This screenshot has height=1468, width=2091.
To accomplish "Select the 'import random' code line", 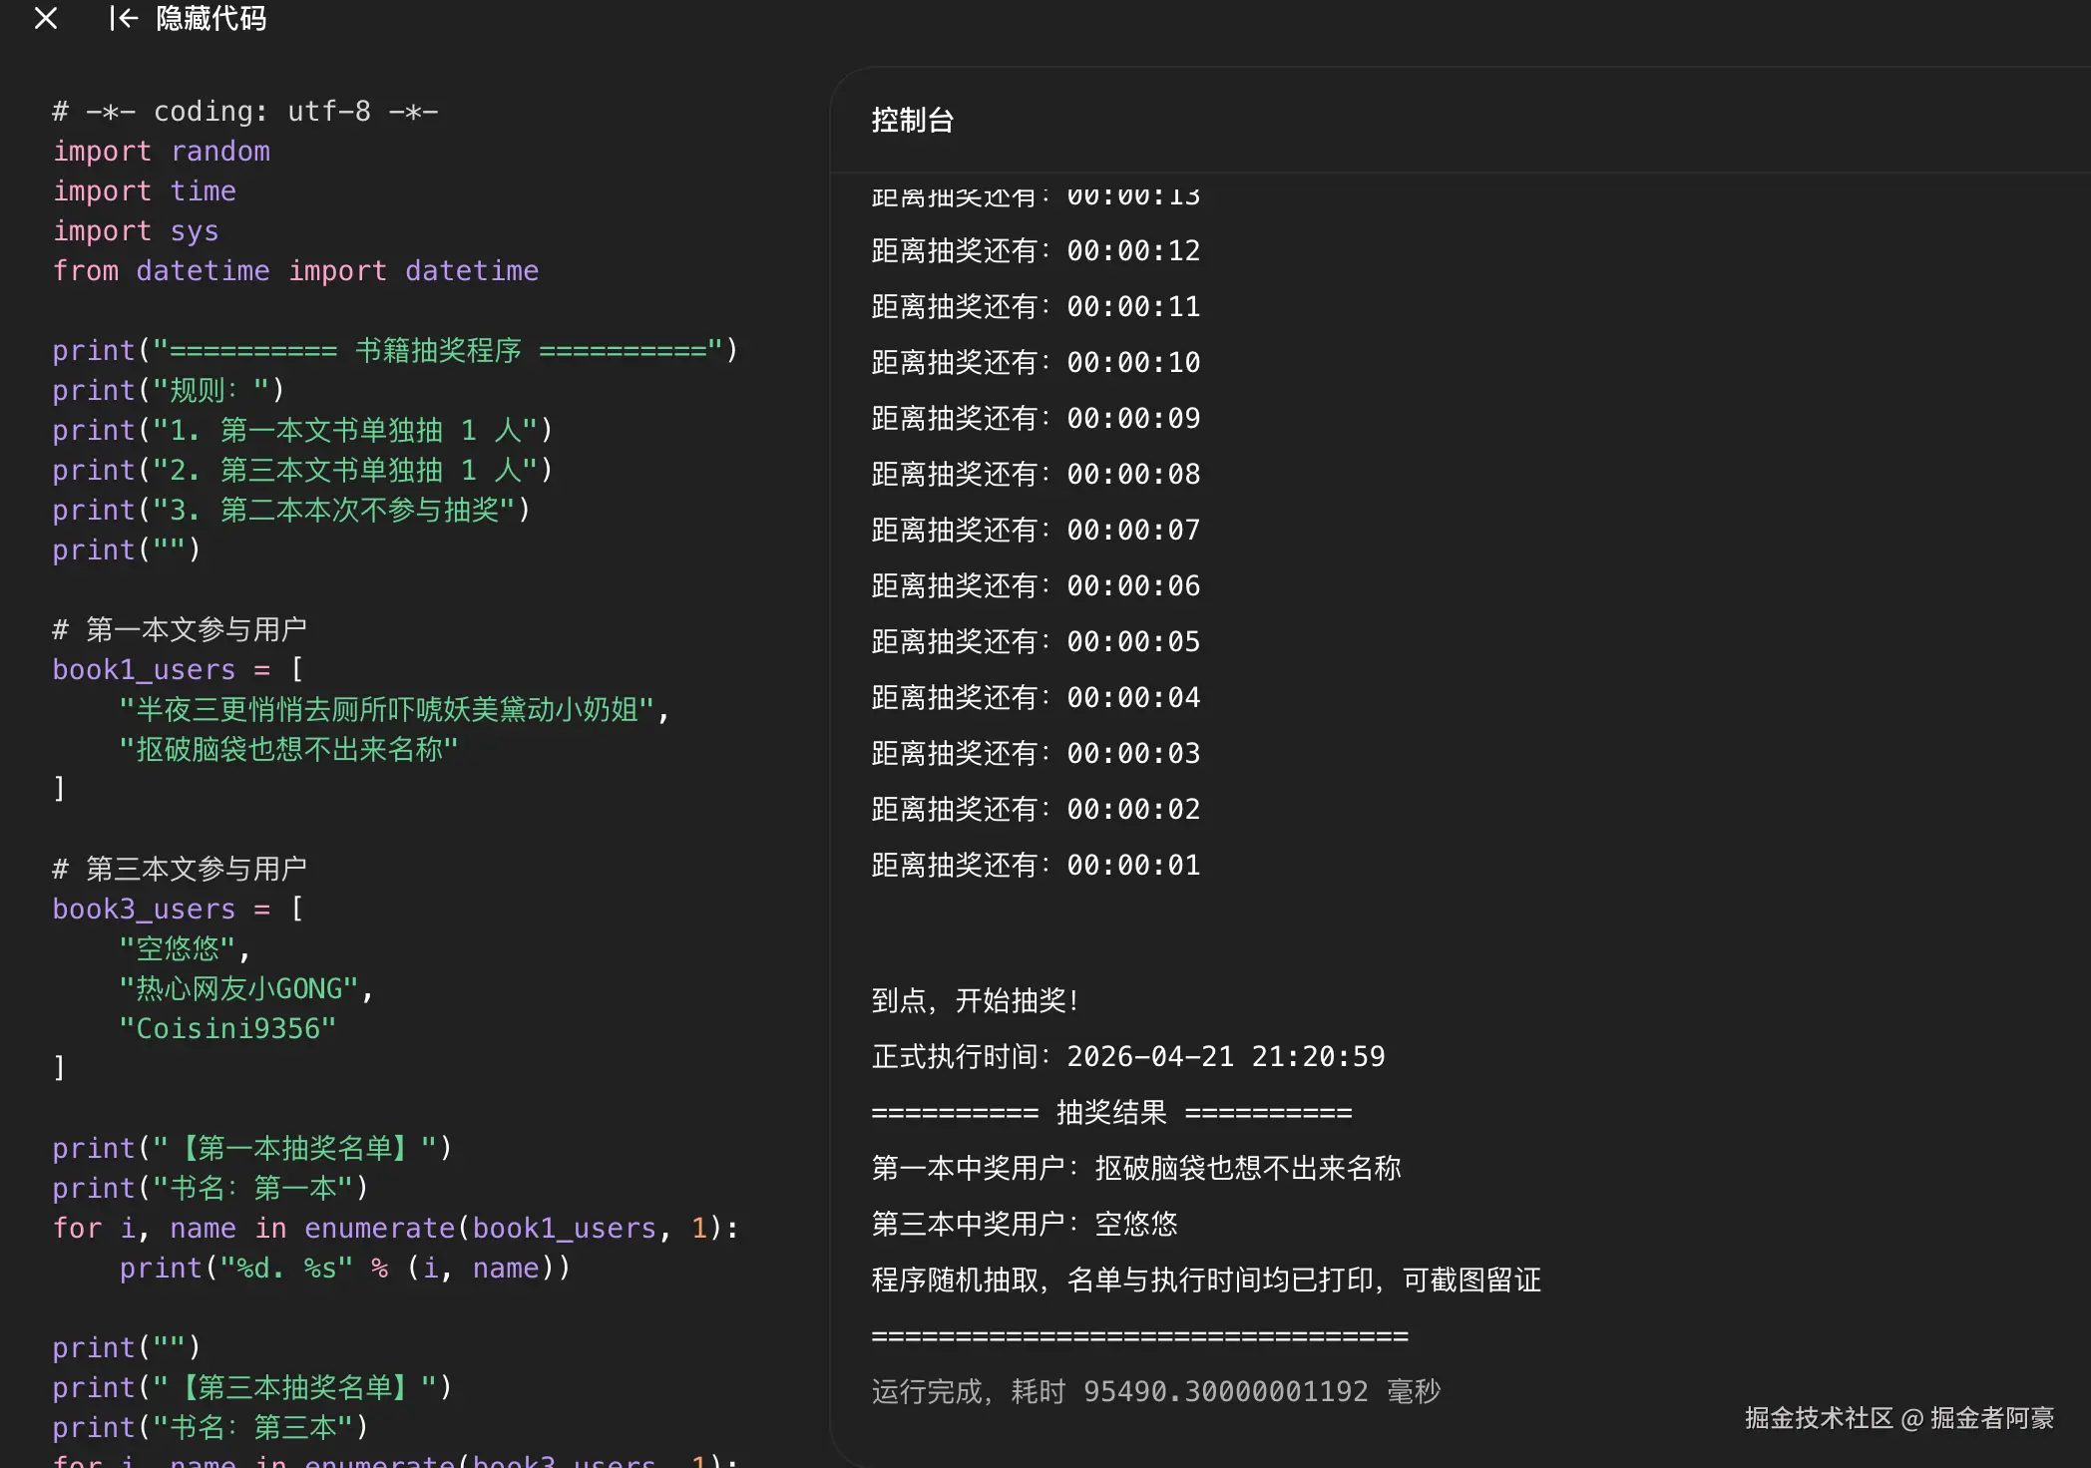I will 162,152.
